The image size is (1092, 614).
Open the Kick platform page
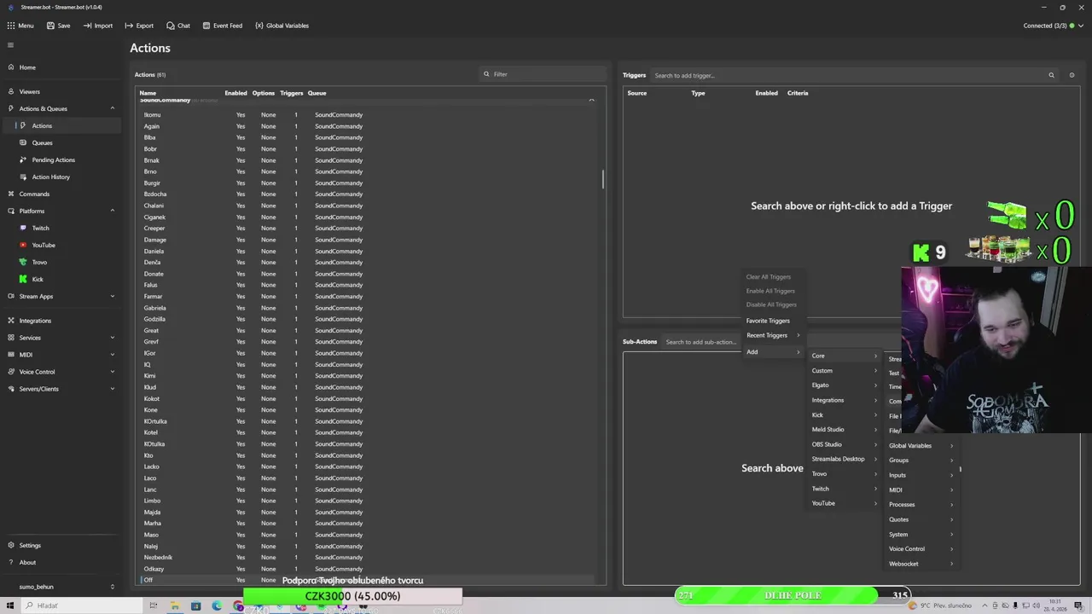[x=37, y=279]
